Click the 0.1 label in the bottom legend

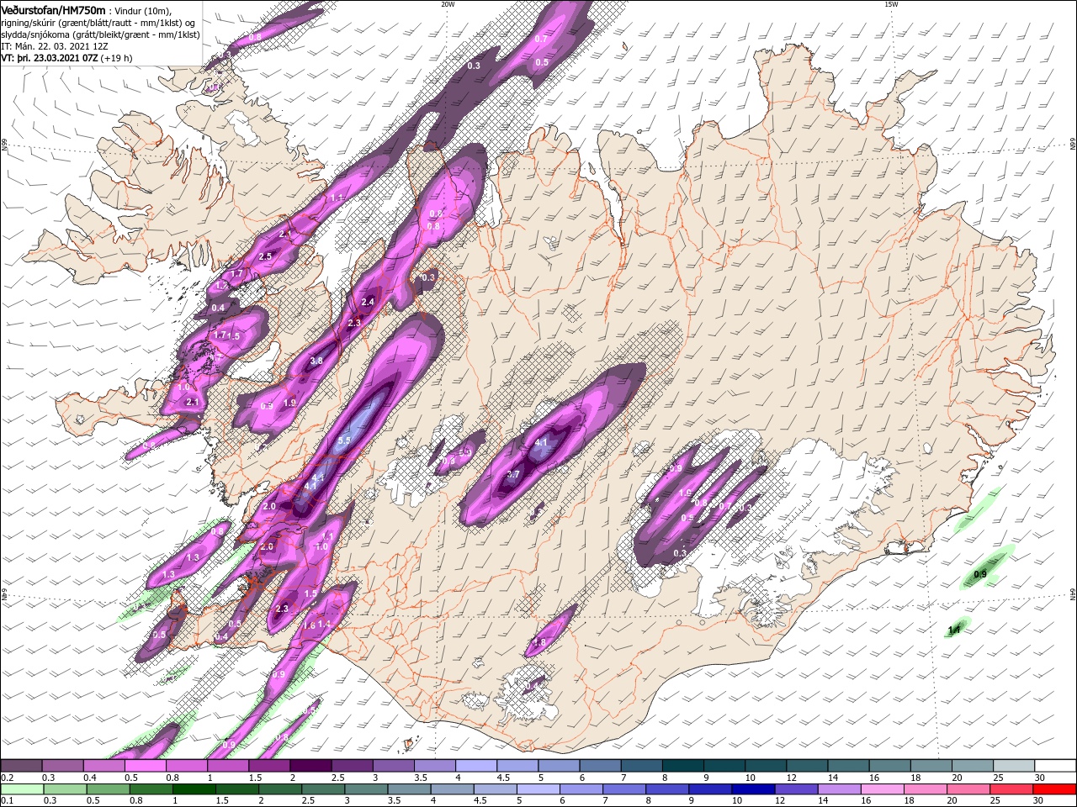6,801
